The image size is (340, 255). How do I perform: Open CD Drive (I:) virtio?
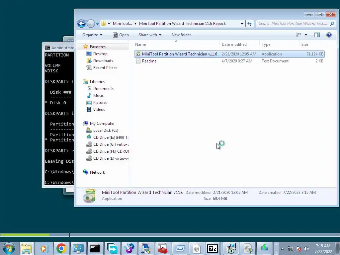pos(111,158)
